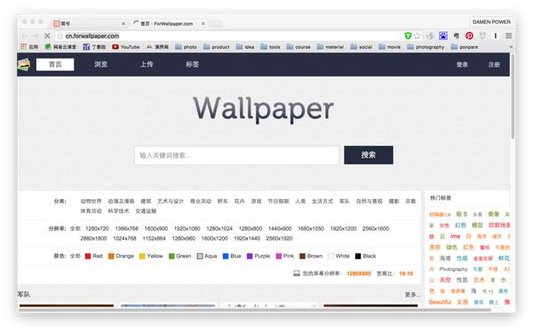
Task: Click the ForWallpaper site logo icon
Action: coord(23,64)
